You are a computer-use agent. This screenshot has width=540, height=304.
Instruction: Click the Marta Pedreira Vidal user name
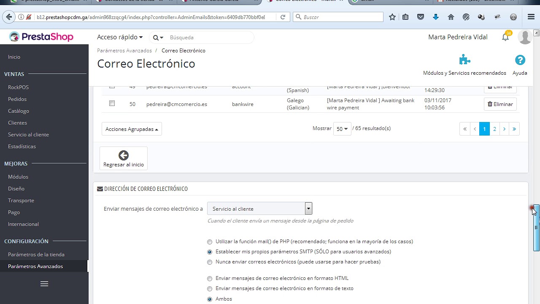tap(458, 37)
